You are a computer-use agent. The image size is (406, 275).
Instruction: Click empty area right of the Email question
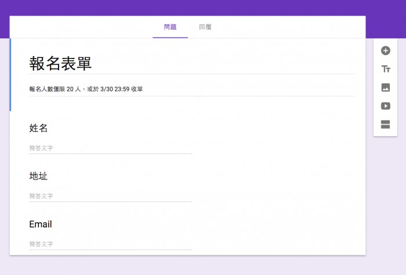click(278, 232)
